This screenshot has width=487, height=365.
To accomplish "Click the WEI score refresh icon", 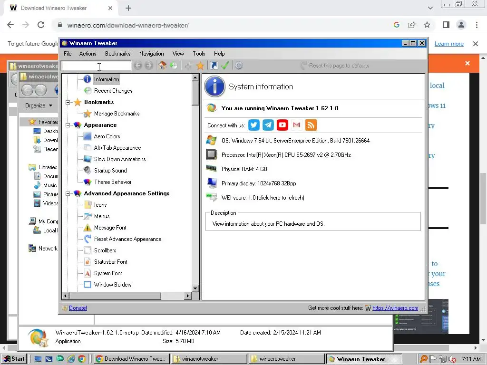I will pyautogui.click(x=212, y=197).
